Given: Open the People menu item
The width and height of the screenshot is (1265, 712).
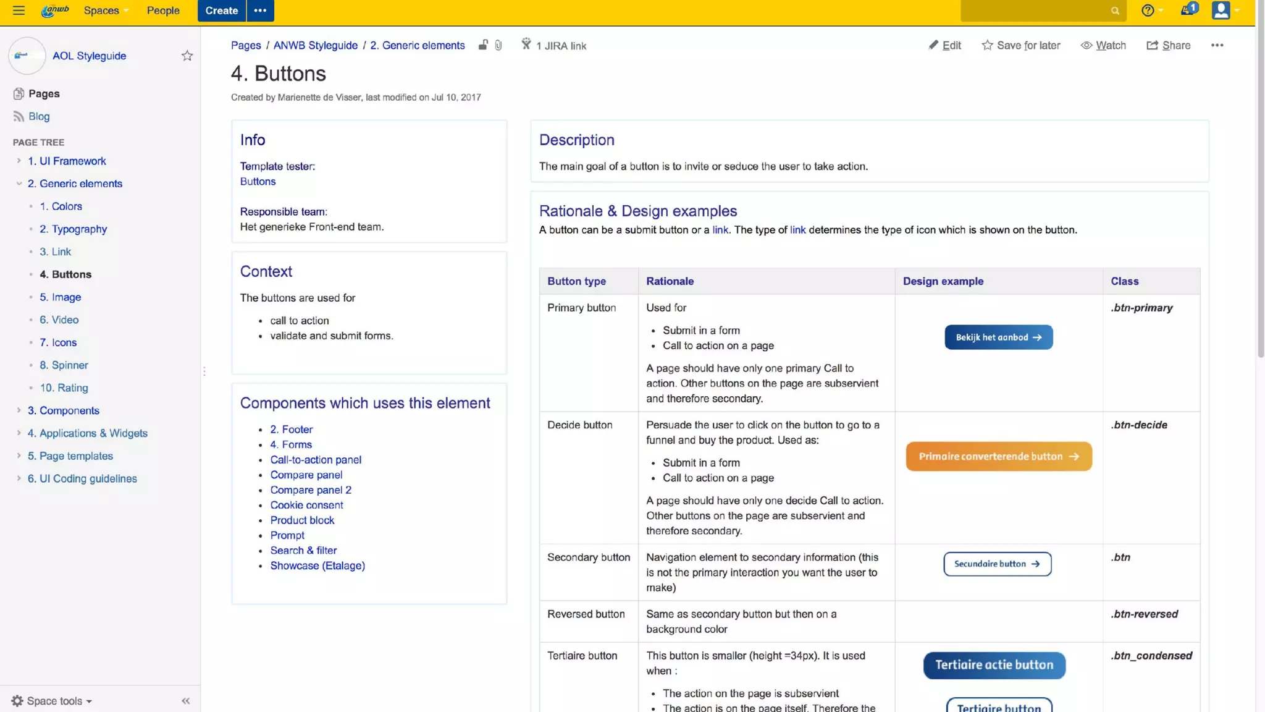Looking at the screenshot, I should pyautogui.click(x=163, y=11).
